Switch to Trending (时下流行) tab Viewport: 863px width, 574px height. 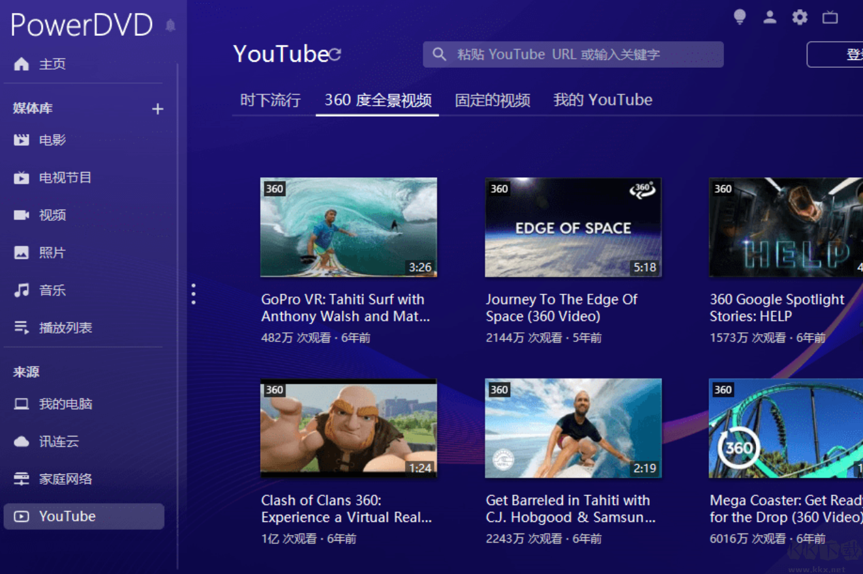pyautogui.click(x=270, y=100)
